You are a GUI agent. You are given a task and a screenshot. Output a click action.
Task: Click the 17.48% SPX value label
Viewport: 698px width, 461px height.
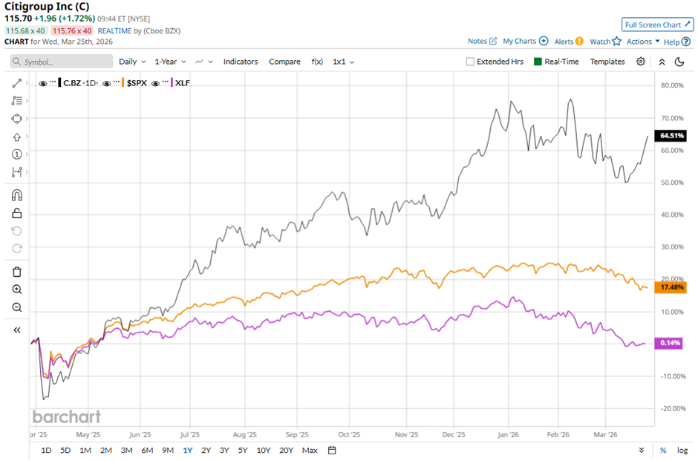[x=671, y=287]
